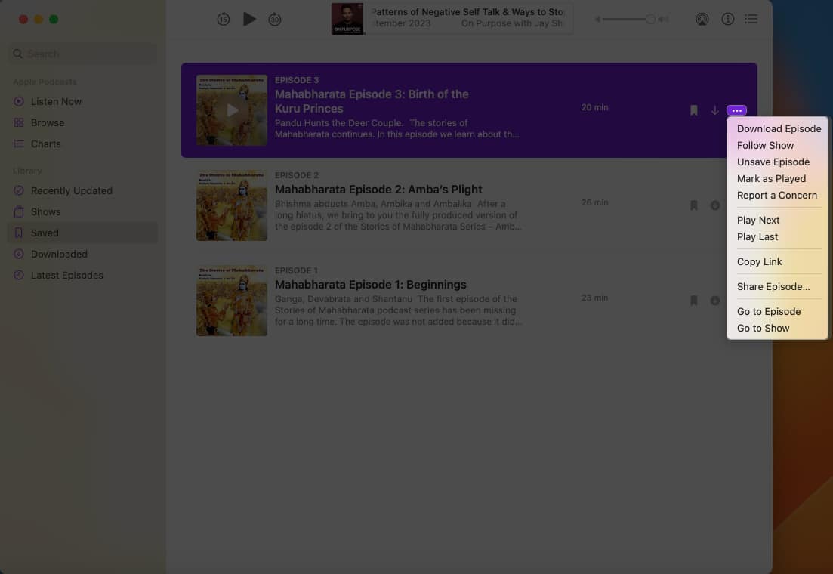The height and width of the screenshot is (574, 833).
Task: Choose Go to Episode
Action: pyautogui.click(x=777, y=311)
